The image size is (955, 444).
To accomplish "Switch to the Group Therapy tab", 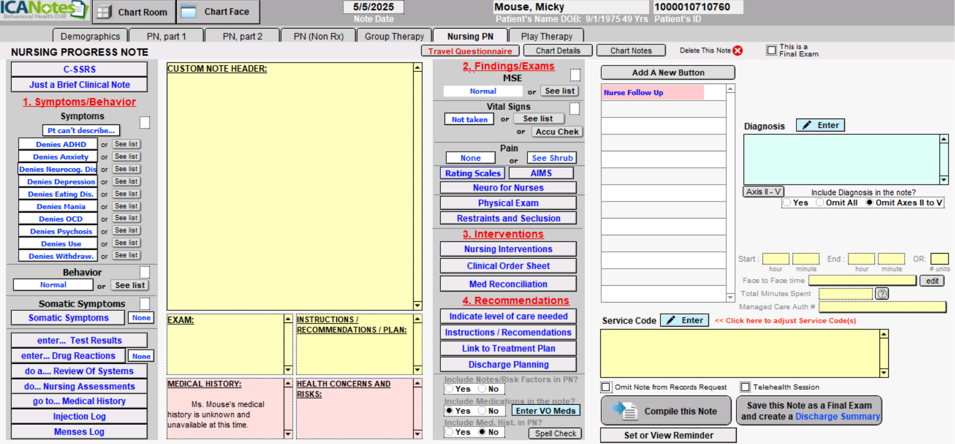I will 394,36.
